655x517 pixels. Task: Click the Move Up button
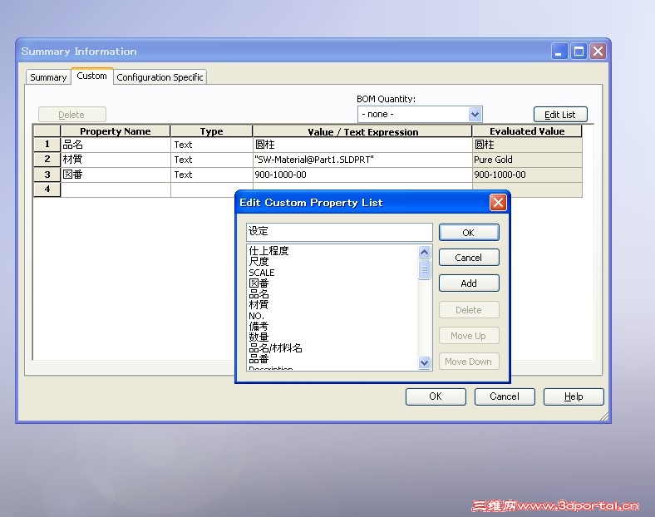469,336
